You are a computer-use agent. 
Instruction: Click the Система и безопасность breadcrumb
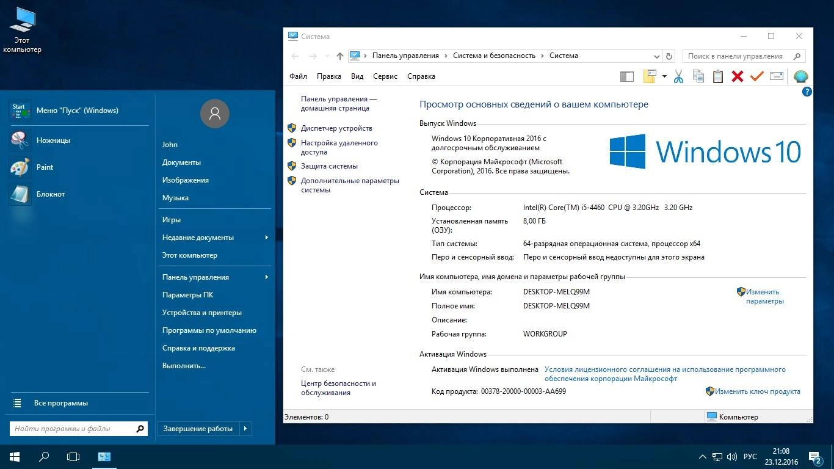(x=494, y=56)
